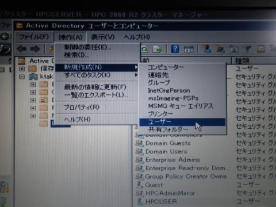
Task: Click the HPCUSER user account icon
Action: tap(140, 201)
